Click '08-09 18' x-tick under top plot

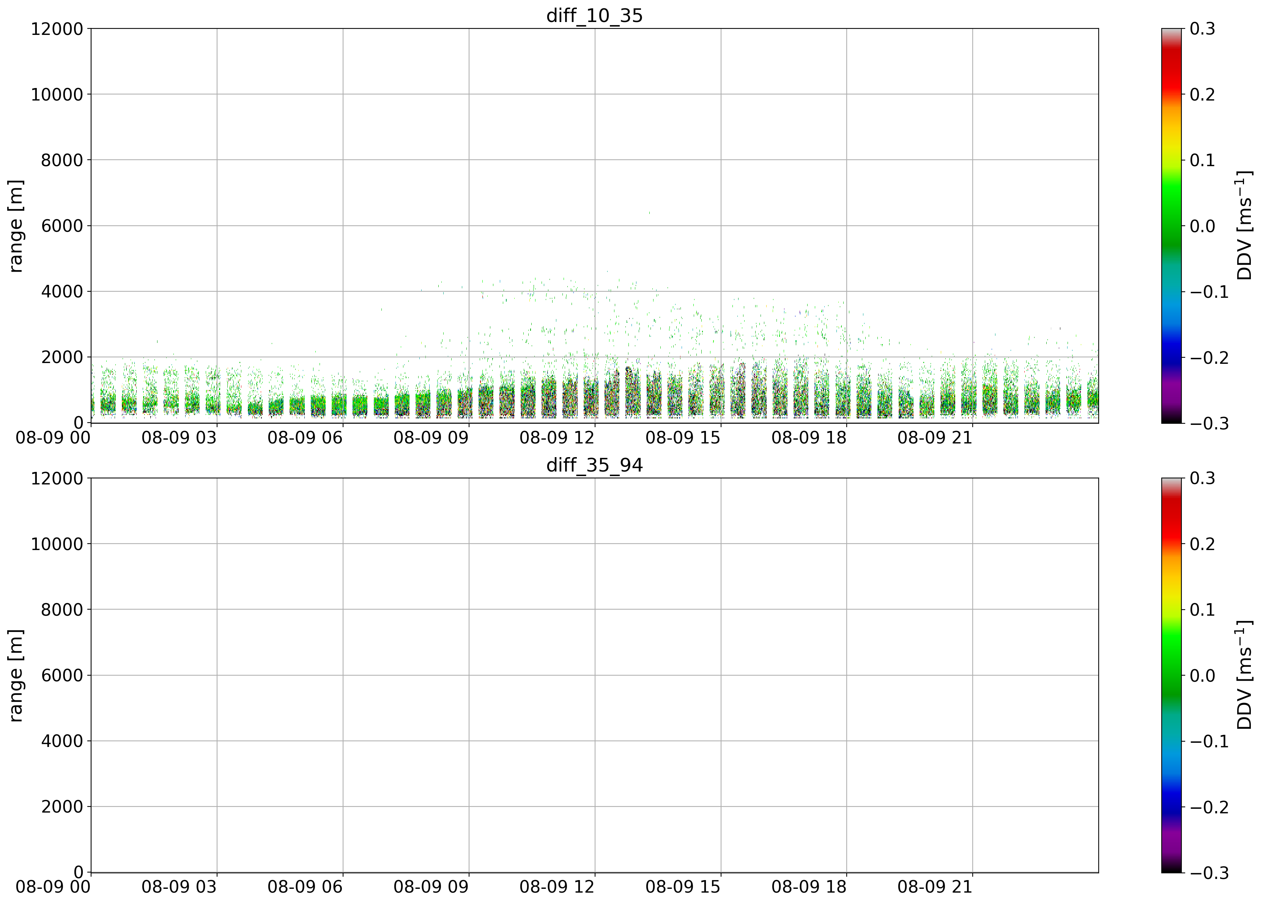pyautogui.click(x=809, y=437)
